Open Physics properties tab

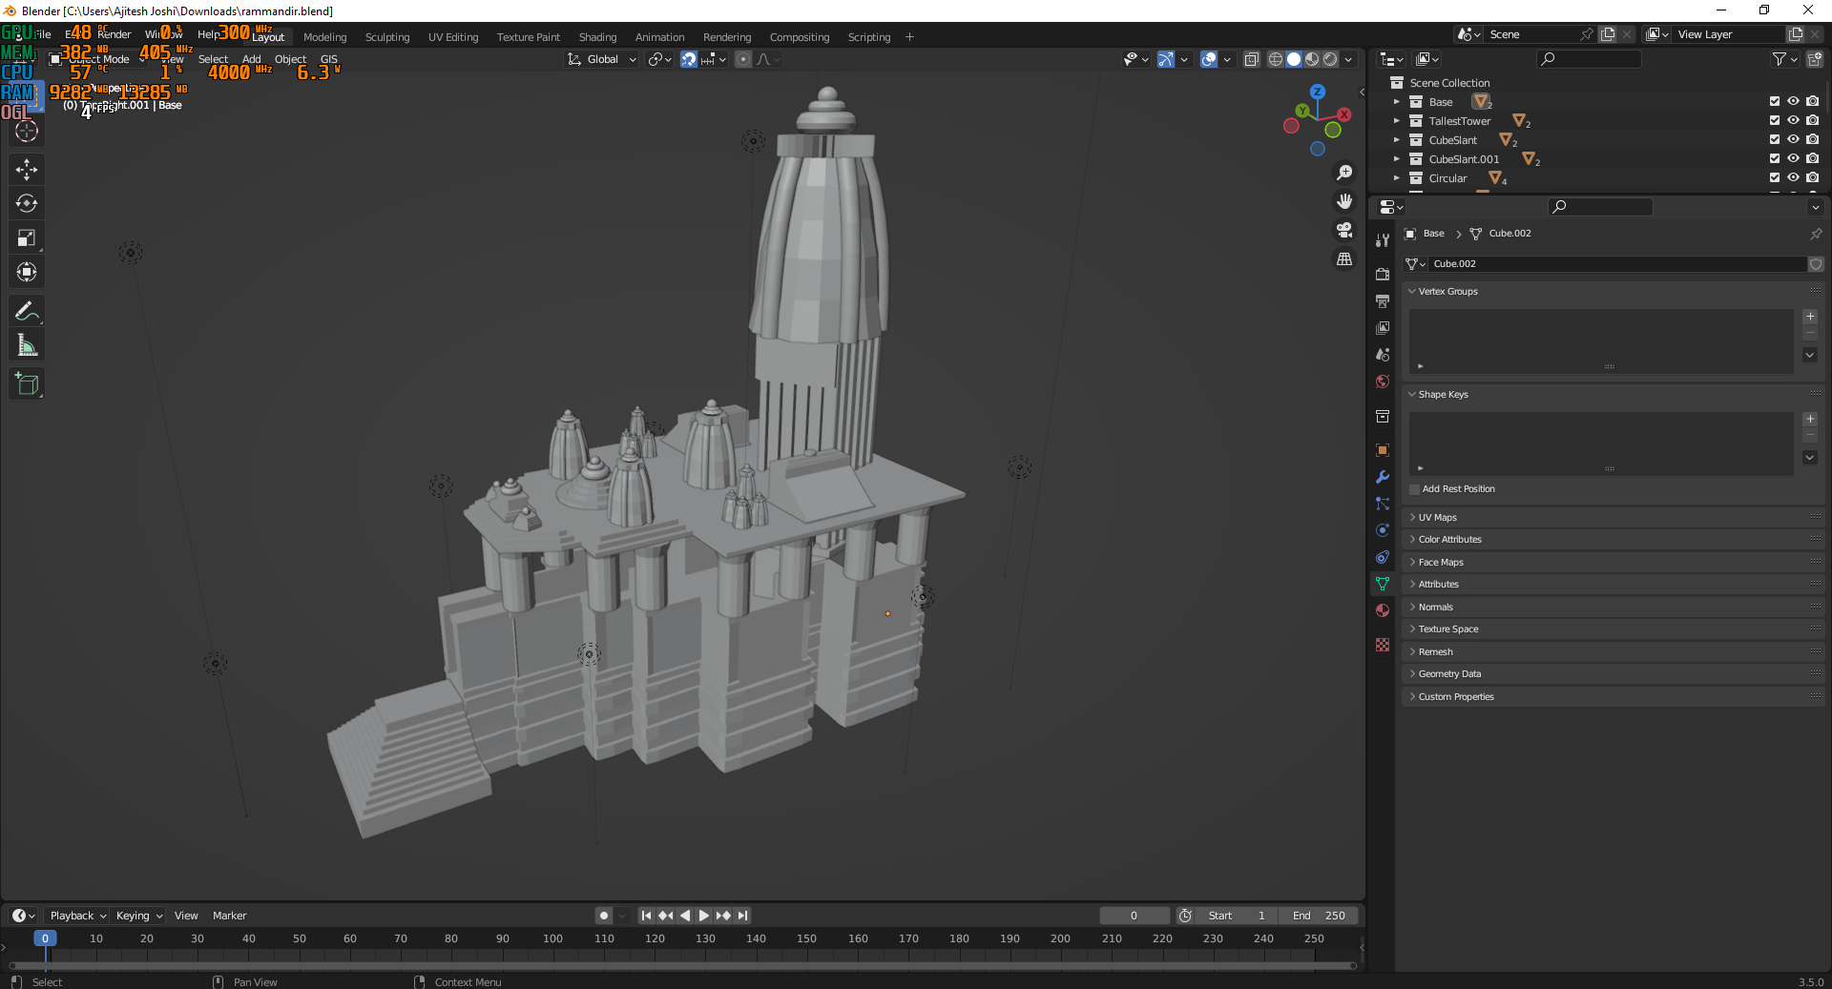click(1383, 530)
